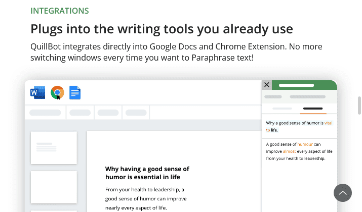Select the underlined active tab in QuillBot panel
The height and width of the screenshot is (212, 362).
click(x=313, y=109)
